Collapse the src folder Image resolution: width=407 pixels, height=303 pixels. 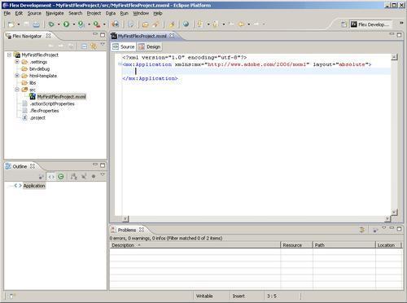(x=17, y=90)
